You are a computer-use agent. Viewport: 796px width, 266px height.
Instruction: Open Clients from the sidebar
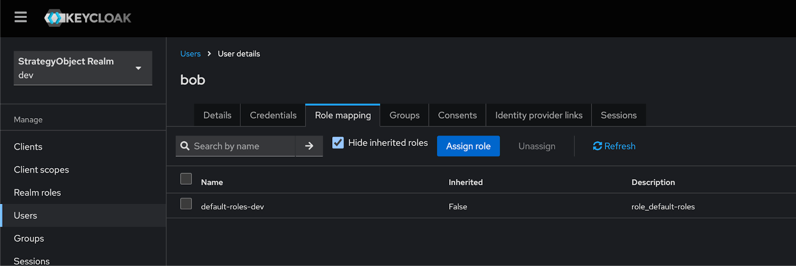(28, 147)
